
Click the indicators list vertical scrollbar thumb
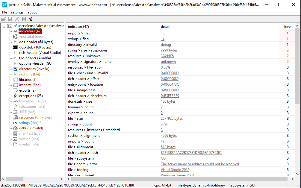(x=297, y=66)
